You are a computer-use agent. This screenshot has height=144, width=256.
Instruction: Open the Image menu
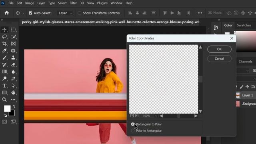click(30, 3)
